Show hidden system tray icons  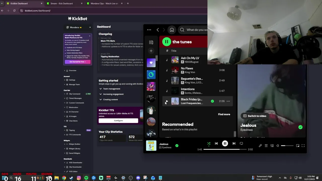coord(280,178)
